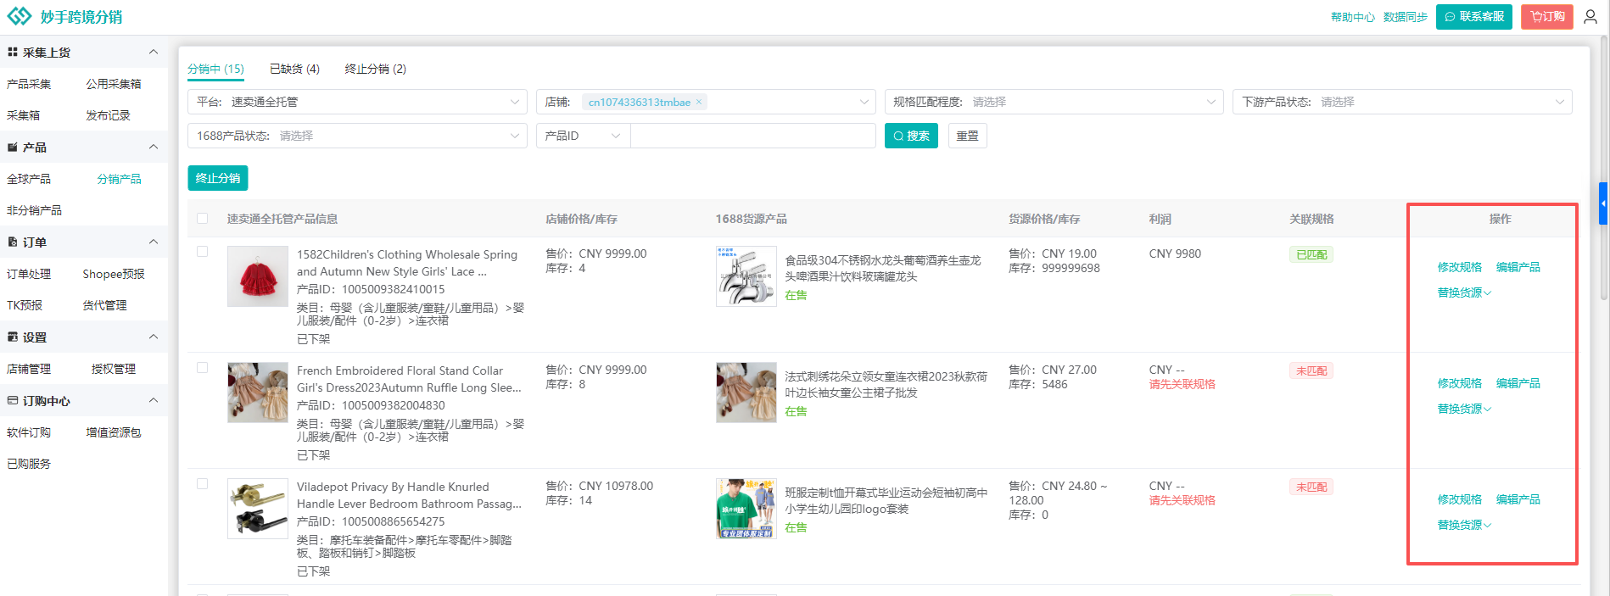Screen dimensions: 1610x596
Task: Click the red 订购 button
Action: tap(1547, 17)
